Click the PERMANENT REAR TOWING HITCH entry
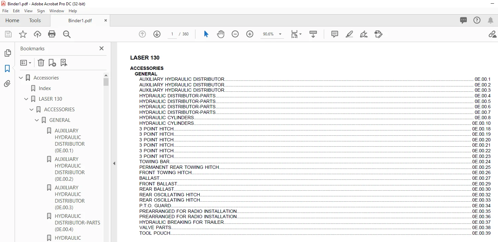 (315, 167)
